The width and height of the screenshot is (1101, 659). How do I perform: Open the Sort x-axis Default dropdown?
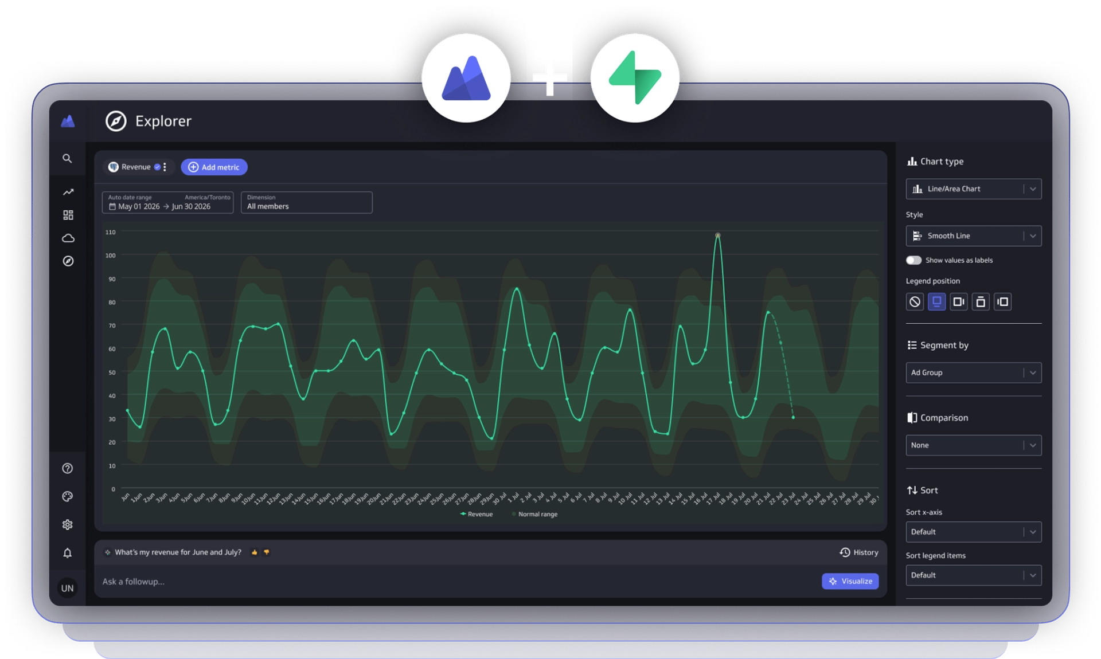click(973, 532)
